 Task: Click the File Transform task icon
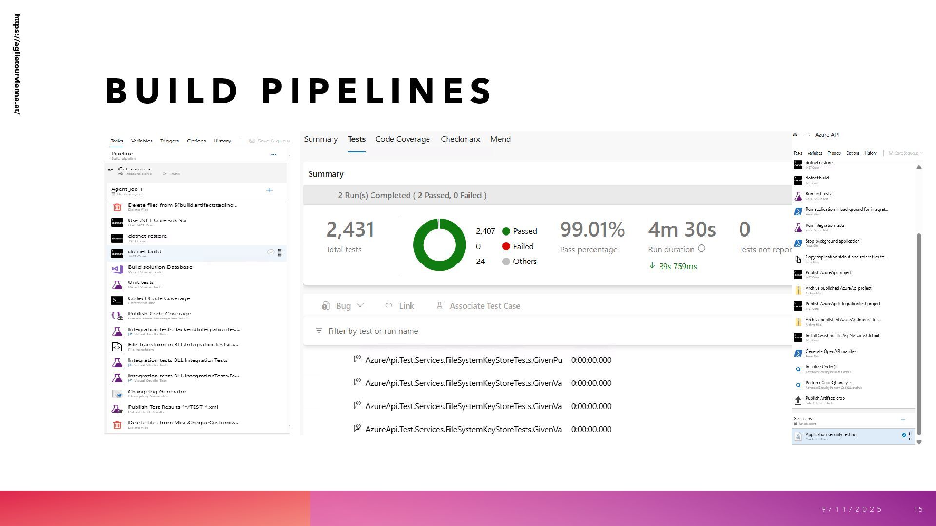tap(117, 347)
